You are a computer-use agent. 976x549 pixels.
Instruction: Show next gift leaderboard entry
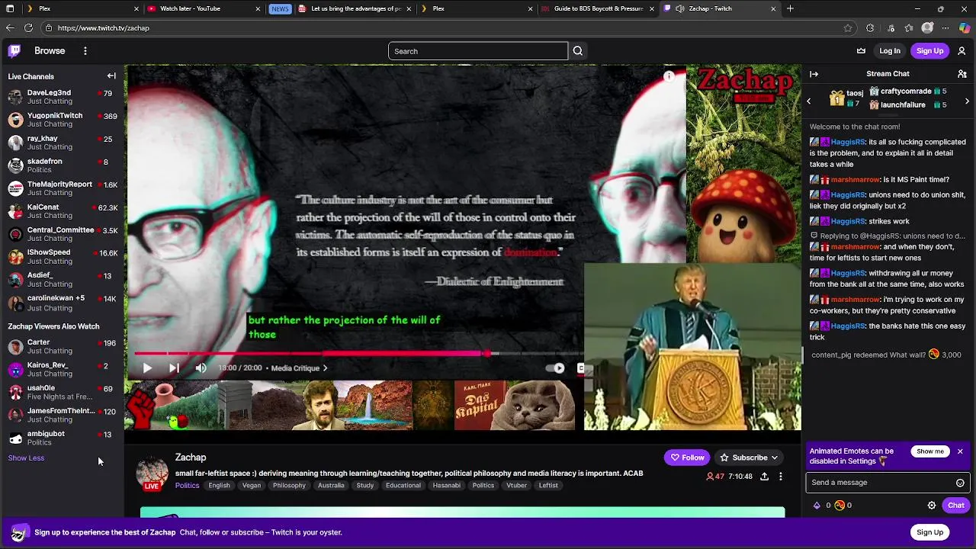point(967,101)
